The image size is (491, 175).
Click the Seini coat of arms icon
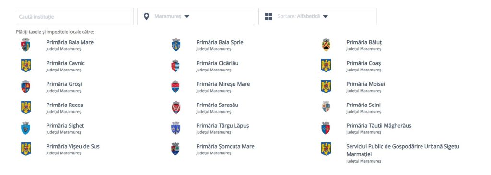326,107
